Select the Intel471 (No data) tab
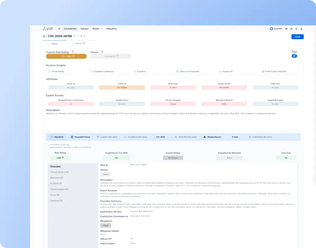The width and height of the screenshot is (316, 248). (107, 137)
